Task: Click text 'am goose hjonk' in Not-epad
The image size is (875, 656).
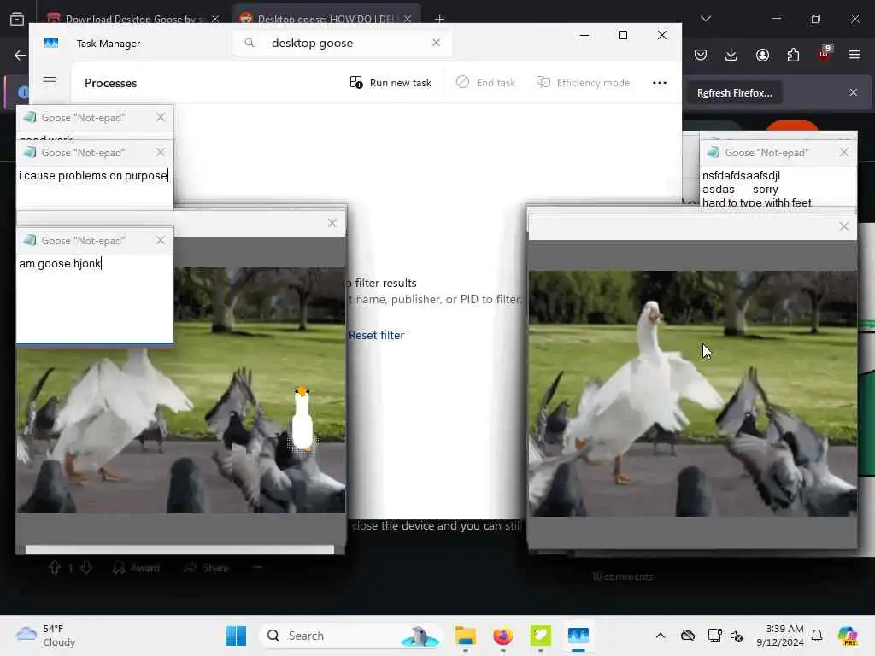Action: pos(60,263)
